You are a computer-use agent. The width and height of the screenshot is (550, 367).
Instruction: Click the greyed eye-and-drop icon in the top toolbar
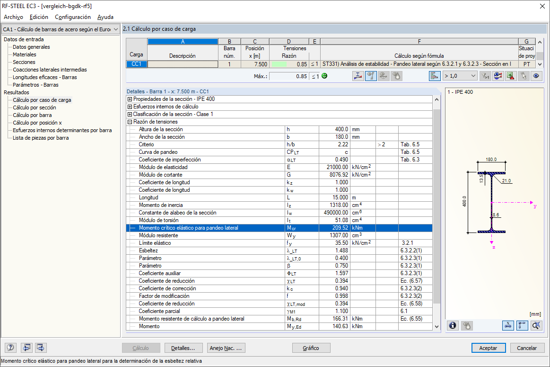[x=396, y=76]
